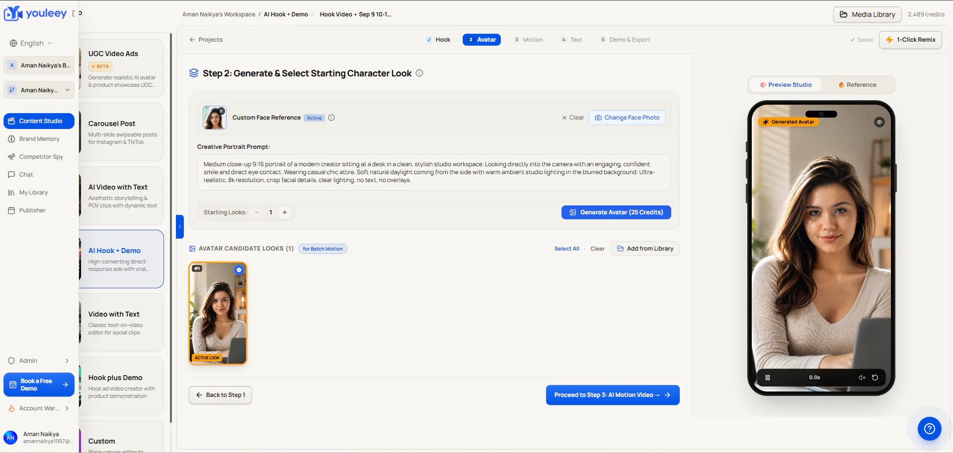Viewport: 953px width, 453px height.
Task: Select the avatar look #1 thumbnail
Action: point(218,313)
